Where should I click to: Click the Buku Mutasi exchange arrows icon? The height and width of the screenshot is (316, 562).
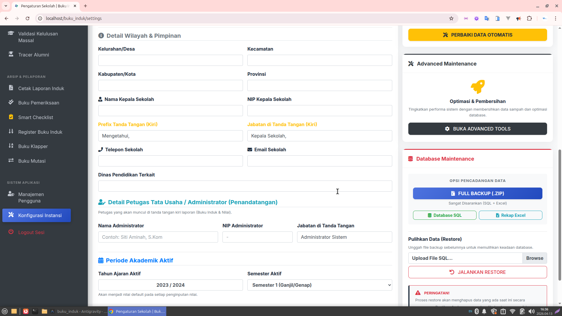[x=11, y=160]
